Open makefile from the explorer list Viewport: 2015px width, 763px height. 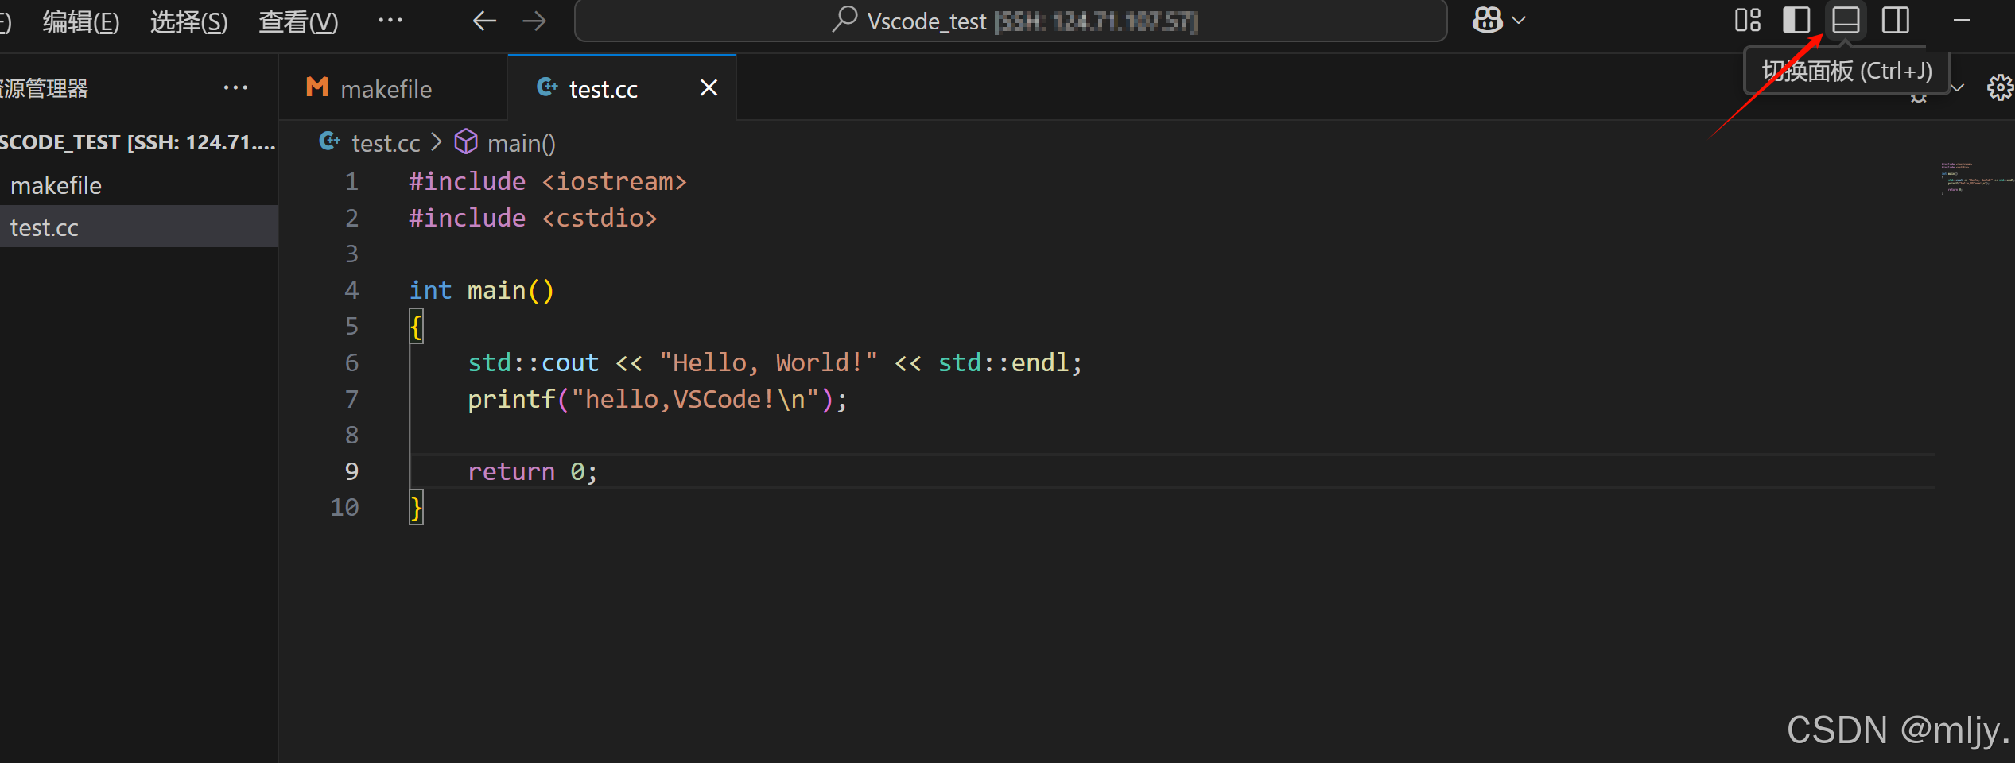[x=56, y=185]
